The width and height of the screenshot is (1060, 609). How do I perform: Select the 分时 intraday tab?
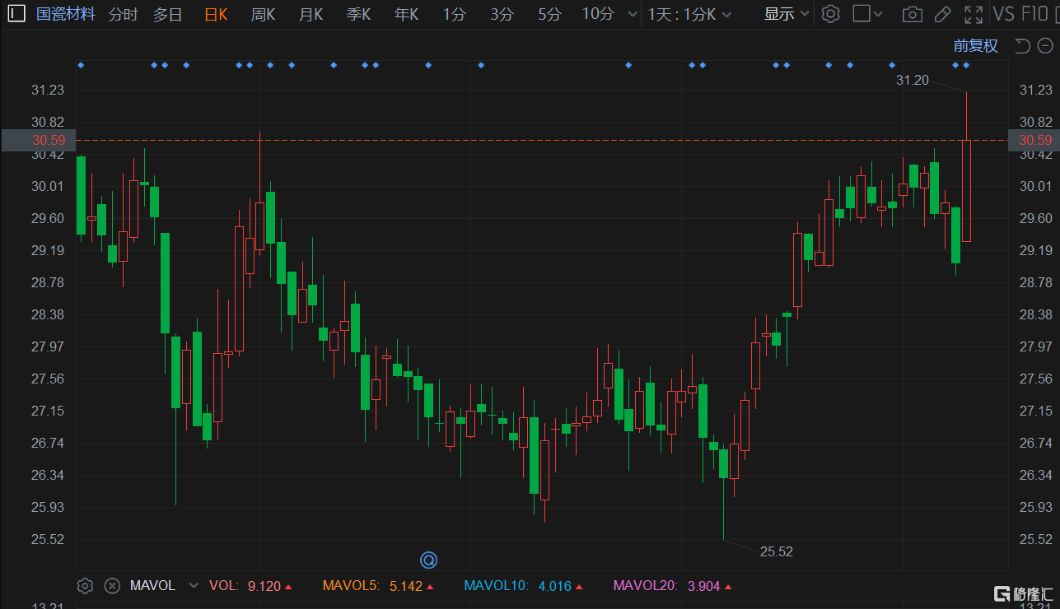(x=124, y=14)
